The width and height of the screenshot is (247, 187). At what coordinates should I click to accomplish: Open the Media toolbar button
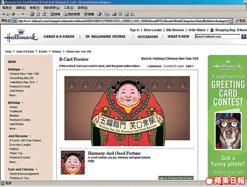[x=88, y=14]
